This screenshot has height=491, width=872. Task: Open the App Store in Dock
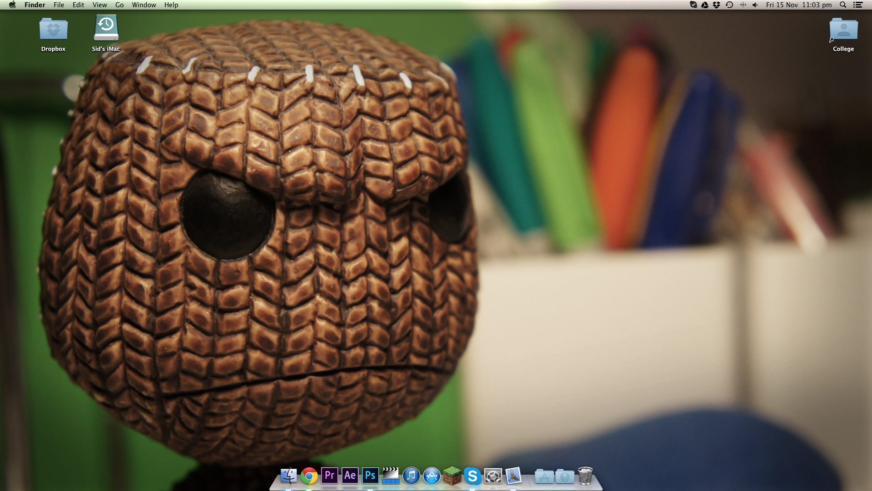(431, 476)
